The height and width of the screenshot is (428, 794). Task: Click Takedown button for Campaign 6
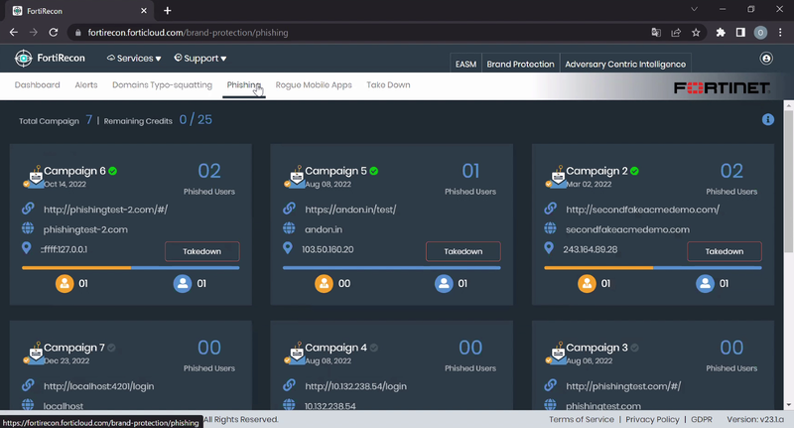(202, 251)
